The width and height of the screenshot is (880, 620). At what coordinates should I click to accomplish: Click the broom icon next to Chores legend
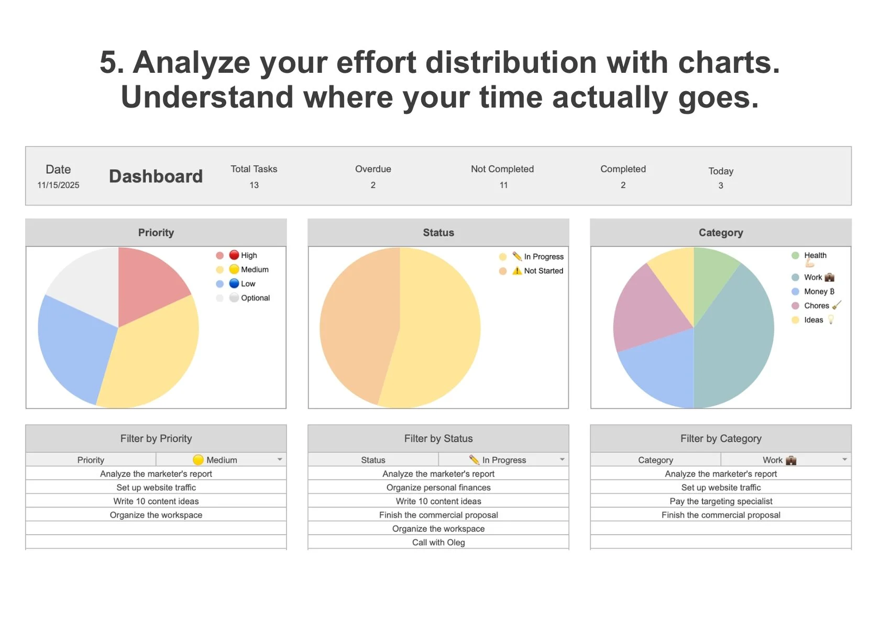pos(837,305)
